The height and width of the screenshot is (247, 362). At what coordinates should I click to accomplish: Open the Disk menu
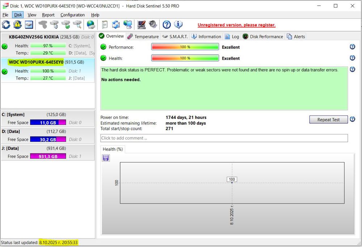[x=18, y=15]
